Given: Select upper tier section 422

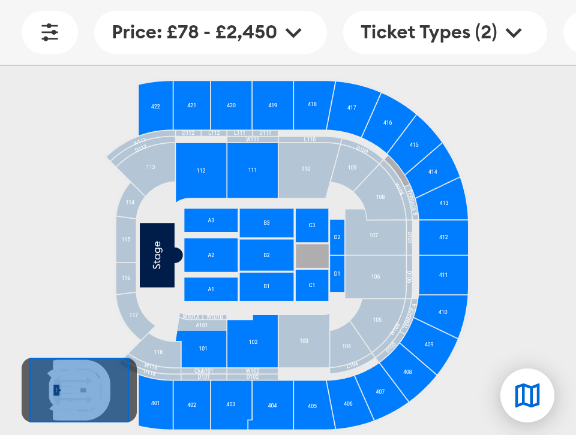Looking at the screenshot, I should click(155, 107).
